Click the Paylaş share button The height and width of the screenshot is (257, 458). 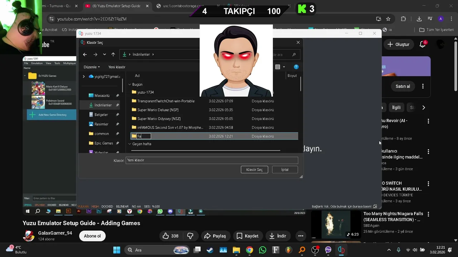tap(215, 236)
